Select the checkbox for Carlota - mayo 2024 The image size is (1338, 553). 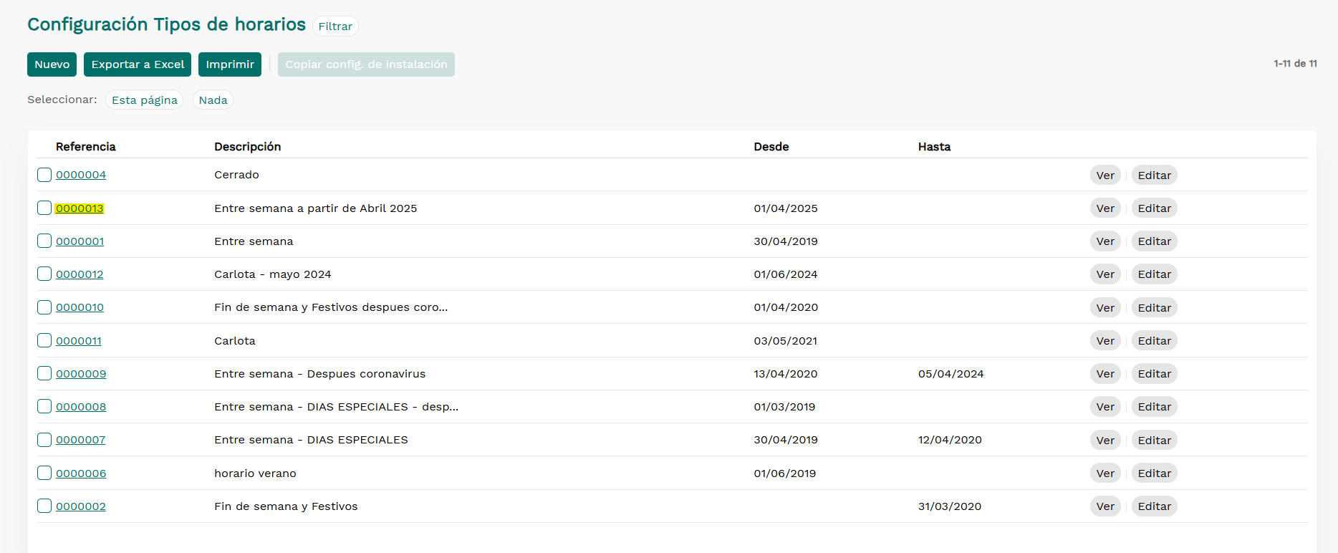[44, 274]
